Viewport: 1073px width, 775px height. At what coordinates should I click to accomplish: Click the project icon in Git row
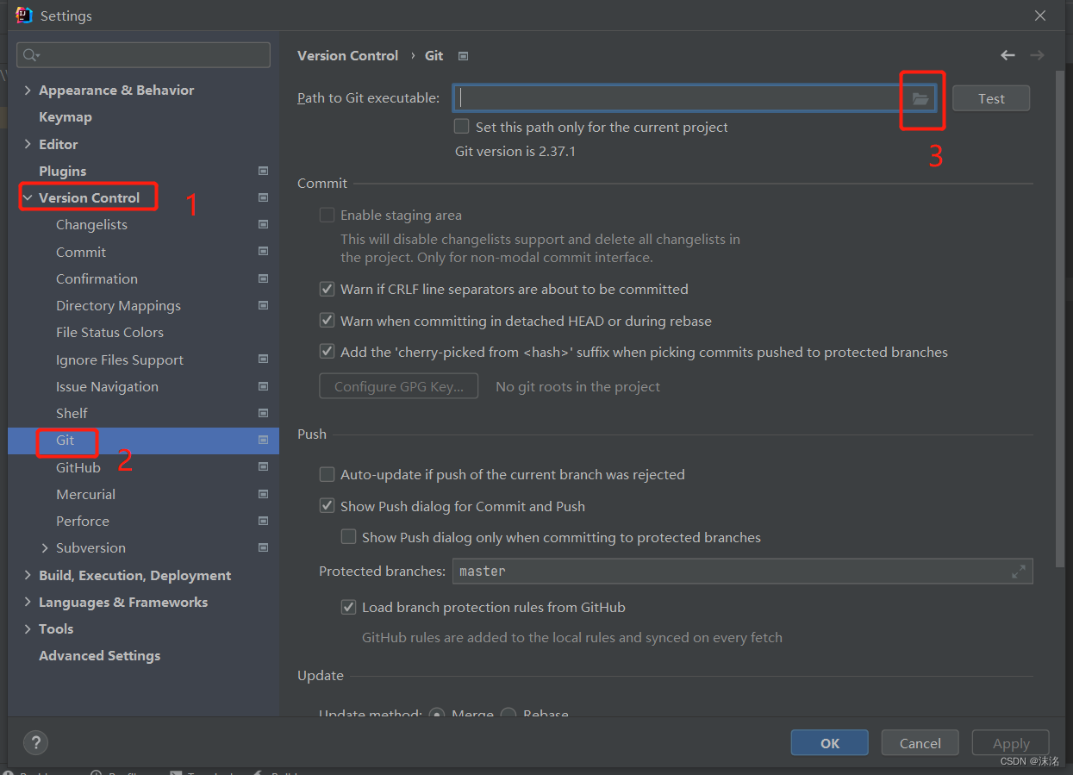[263, 440]
